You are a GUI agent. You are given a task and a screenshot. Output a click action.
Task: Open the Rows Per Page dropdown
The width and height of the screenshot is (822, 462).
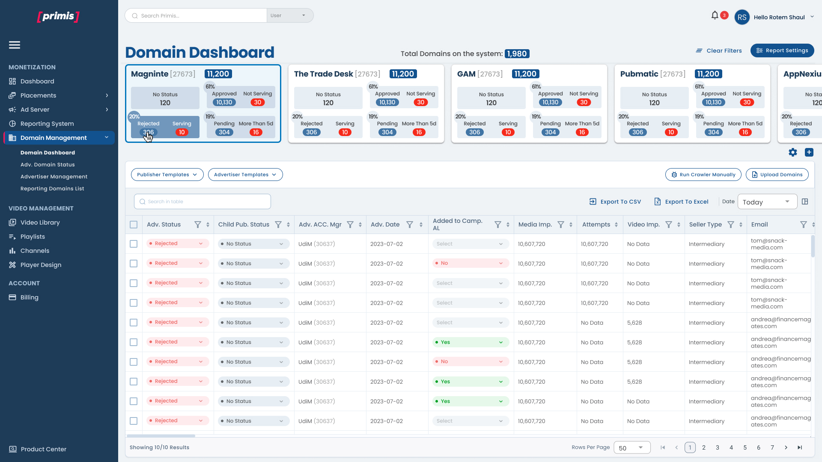[x=632, y=448]
